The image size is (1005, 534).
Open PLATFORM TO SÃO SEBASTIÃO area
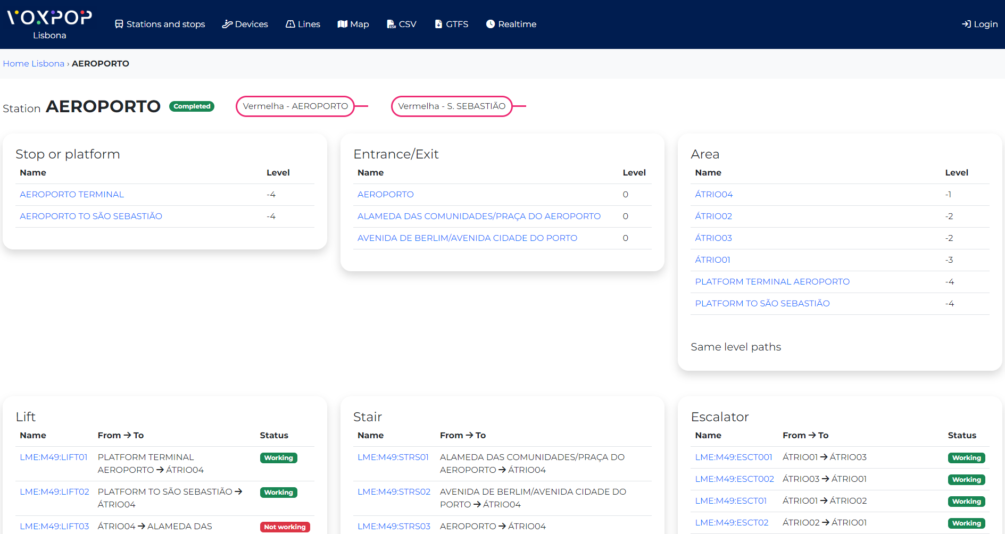[x=762, y=303]
